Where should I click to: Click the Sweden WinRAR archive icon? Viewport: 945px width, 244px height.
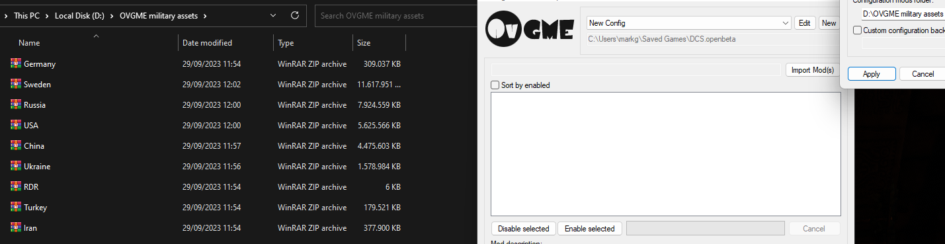tap(16, 85)
